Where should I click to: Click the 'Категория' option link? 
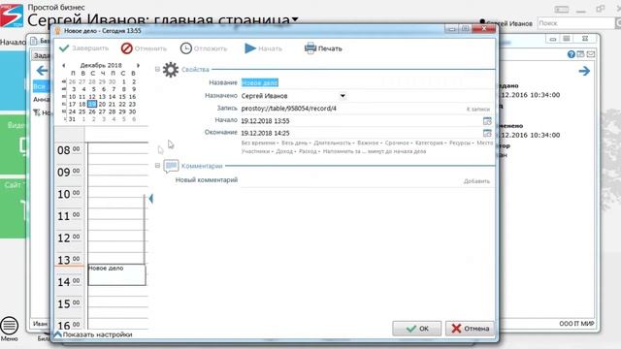pyautogui.click(x=429, y=143)
